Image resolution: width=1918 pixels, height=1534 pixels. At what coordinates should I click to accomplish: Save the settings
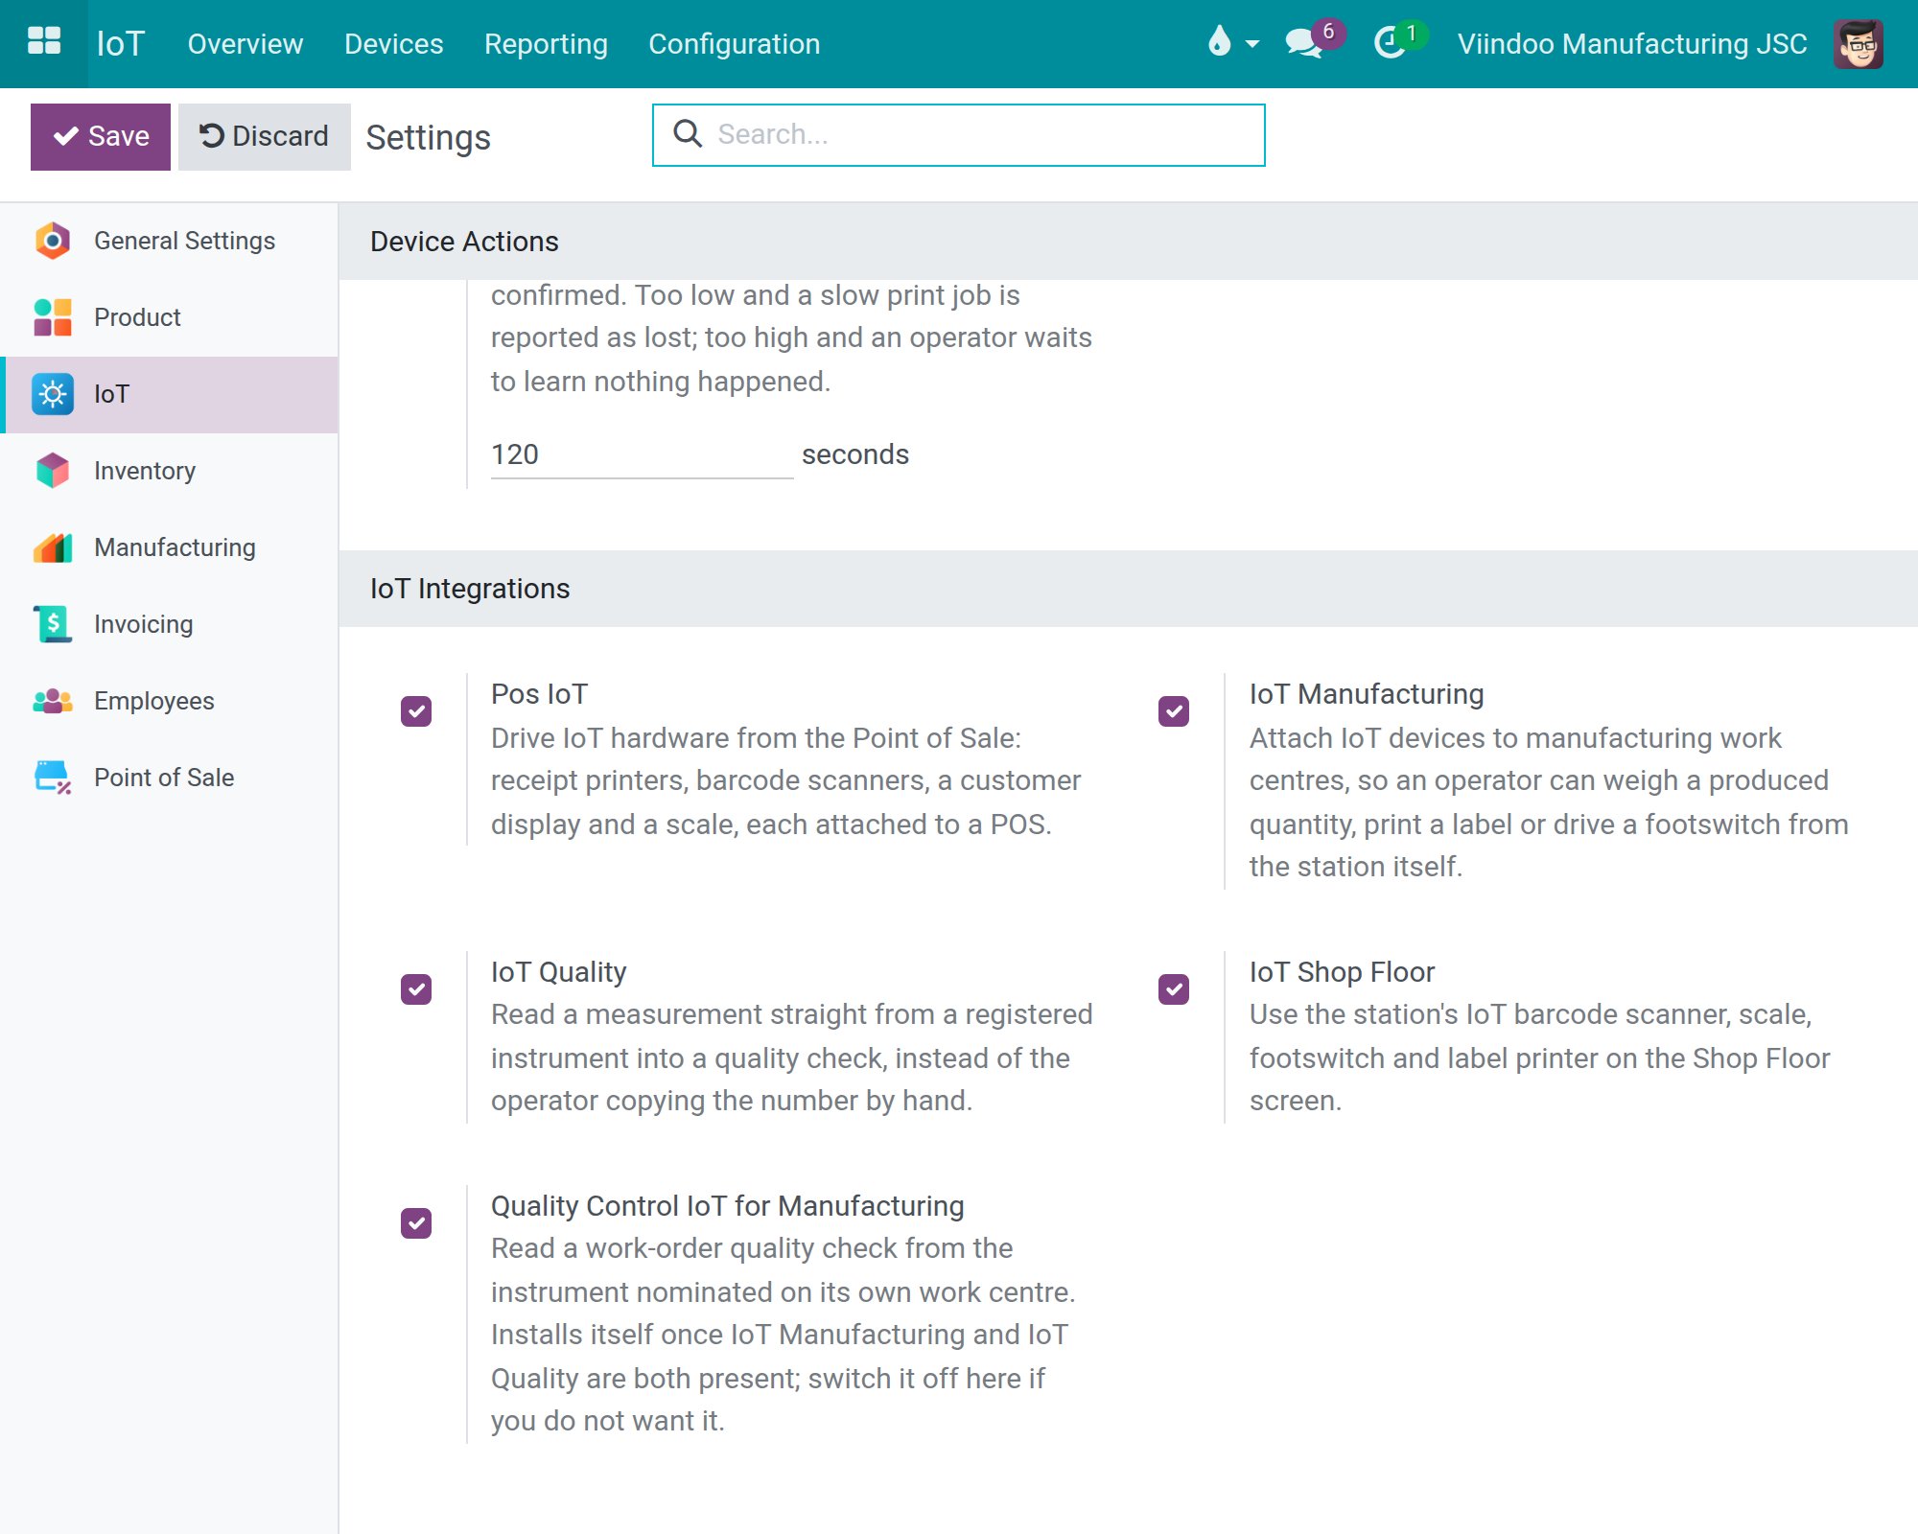(101, 136)
